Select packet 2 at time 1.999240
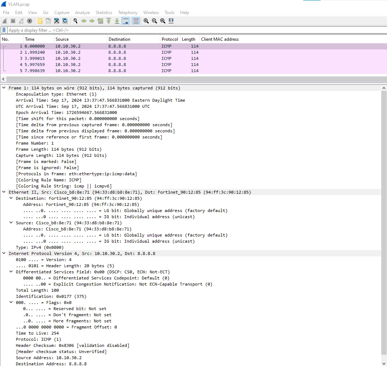Screen dimensions: 387x366 [193, 52]
